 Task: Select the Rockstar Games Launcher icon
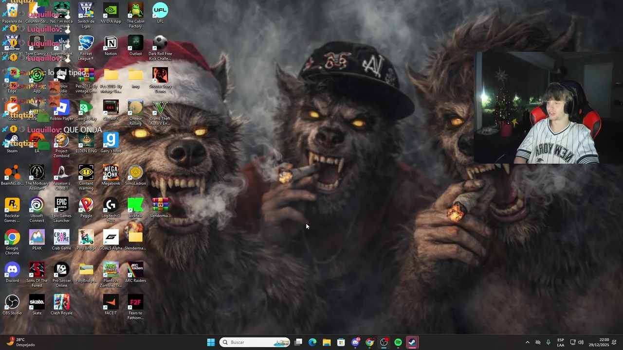click(12, 210)
